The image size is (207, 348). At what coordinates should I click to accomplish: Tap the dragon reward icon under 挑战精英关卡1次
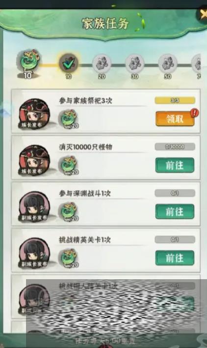[x=69, y=258]
